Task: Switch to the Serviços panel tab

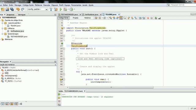Action: (x=22, y=15)
